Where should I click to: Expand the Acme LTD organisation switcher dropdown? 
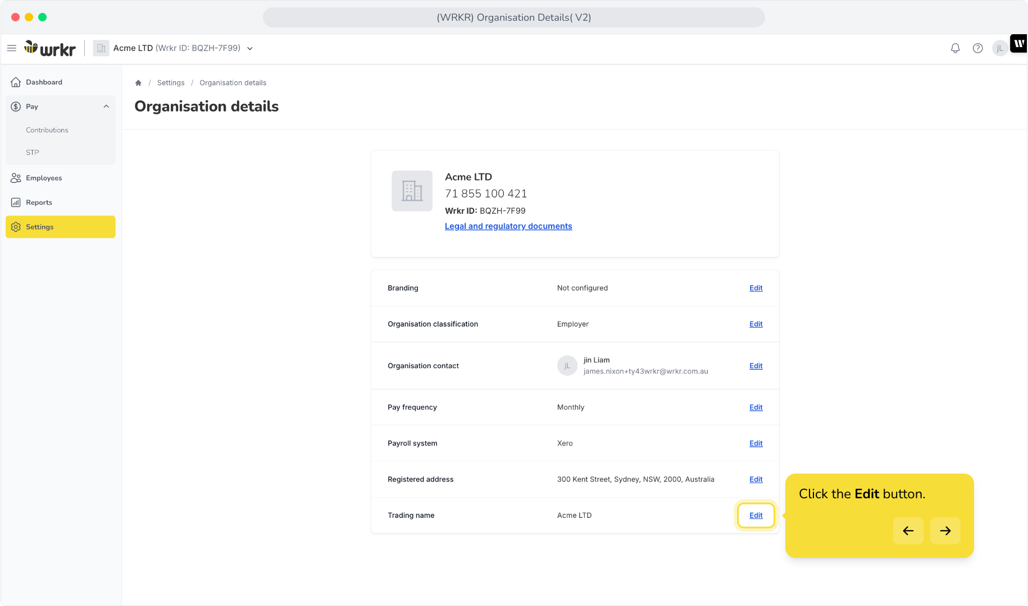click(x=250, y=48)
